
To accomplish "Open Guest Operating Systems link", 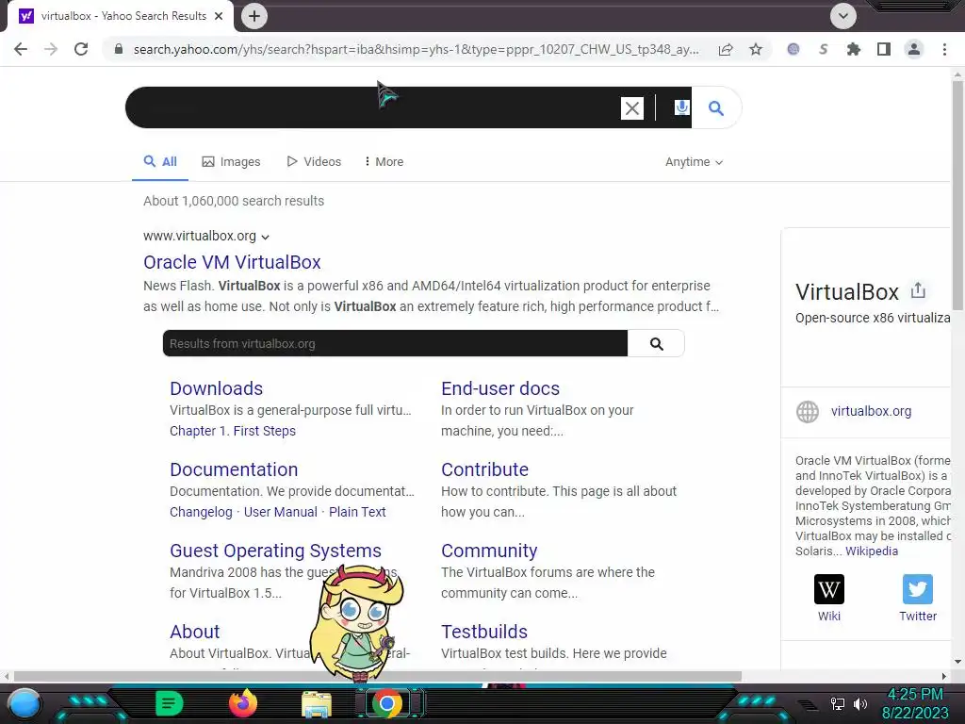I will click(x=276, y=551).
